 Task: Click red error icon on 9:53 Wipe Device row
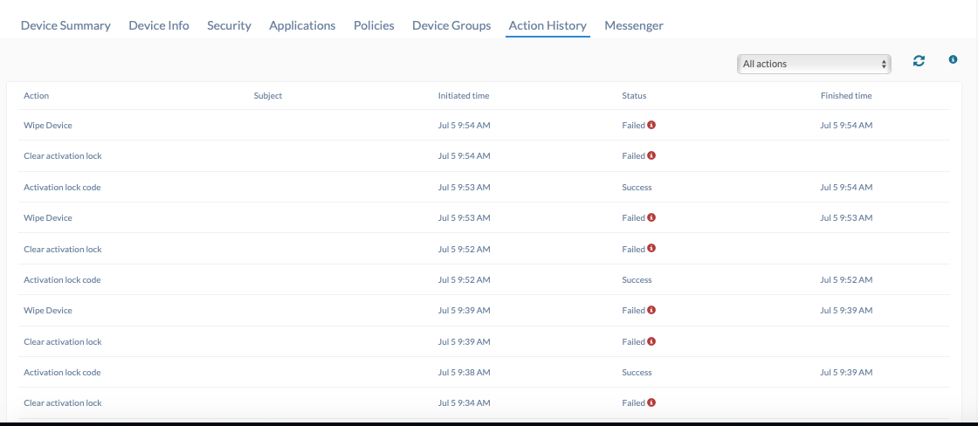(651, 217)
